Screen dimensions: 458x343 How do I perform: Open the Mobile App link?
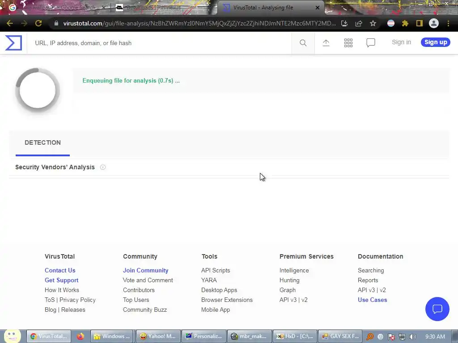pos(216,310)
